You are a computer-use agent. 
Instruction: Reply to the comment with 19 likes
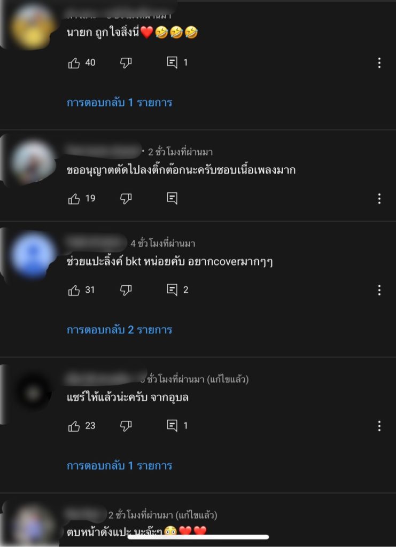(x=172, y=199)
